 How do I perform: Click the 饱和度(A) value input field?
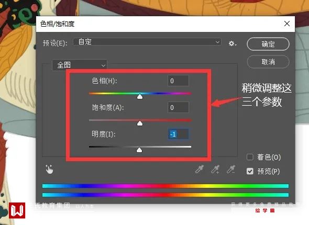pos(178,107)
